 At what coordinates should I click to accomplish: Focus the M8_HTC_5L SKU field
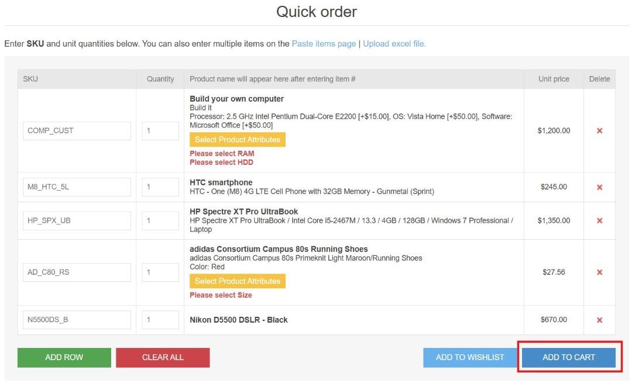click(77, 187)
